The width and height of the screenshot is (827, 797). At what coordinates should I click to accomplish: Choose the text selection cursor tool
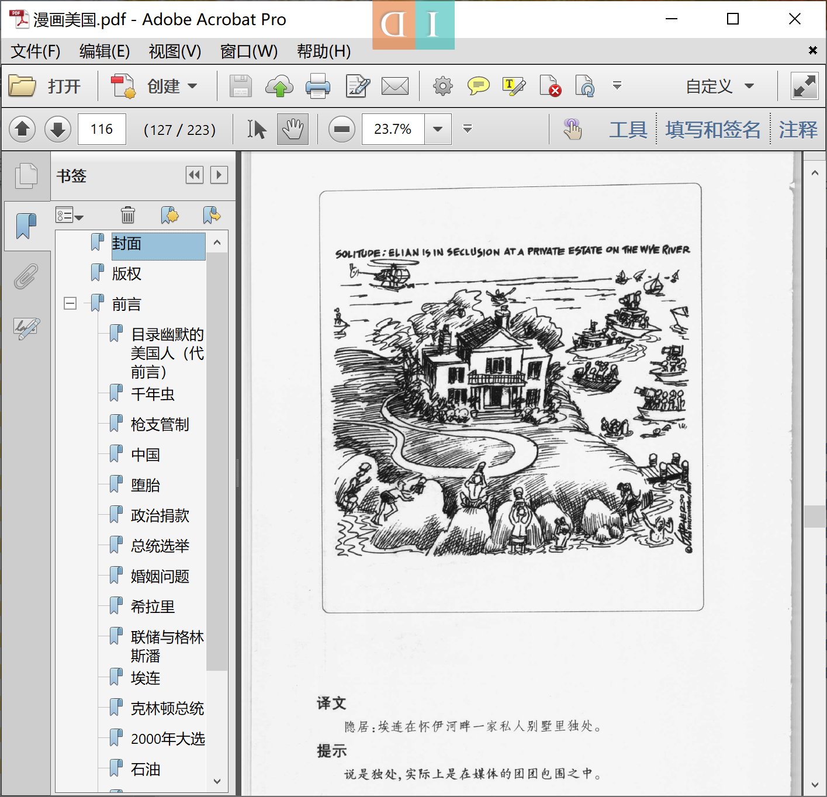256,129
